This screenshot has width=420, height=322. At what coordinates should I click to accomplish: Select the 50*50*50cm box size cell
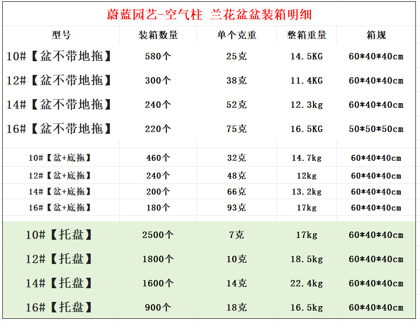click(376, 129)
